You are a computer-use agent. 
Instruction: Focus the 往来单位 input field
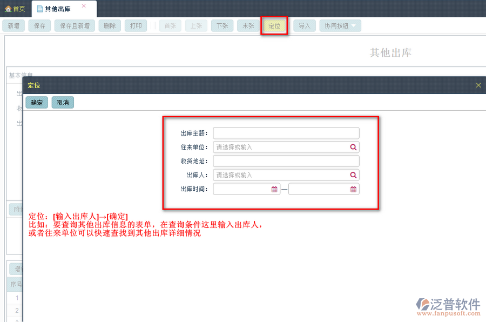pos(286,147)
